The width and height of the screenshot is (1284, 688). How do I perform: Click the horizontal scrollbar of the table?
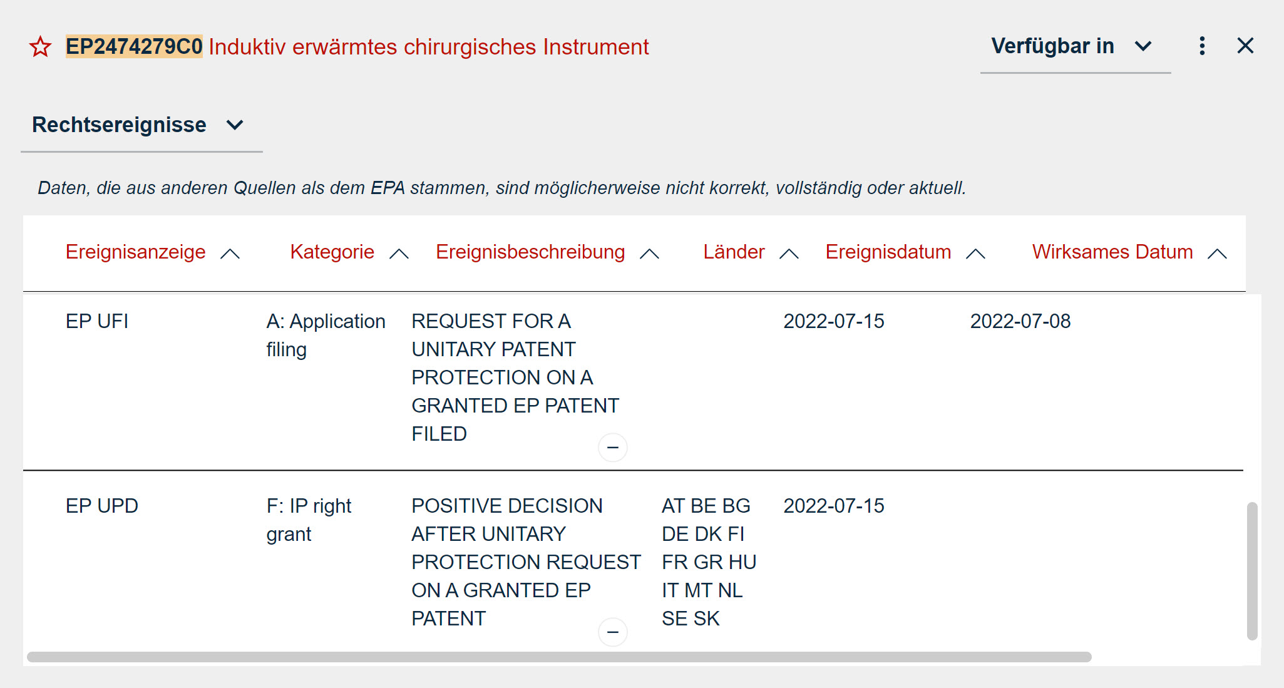pyautogui.click(x=558, y=657)
